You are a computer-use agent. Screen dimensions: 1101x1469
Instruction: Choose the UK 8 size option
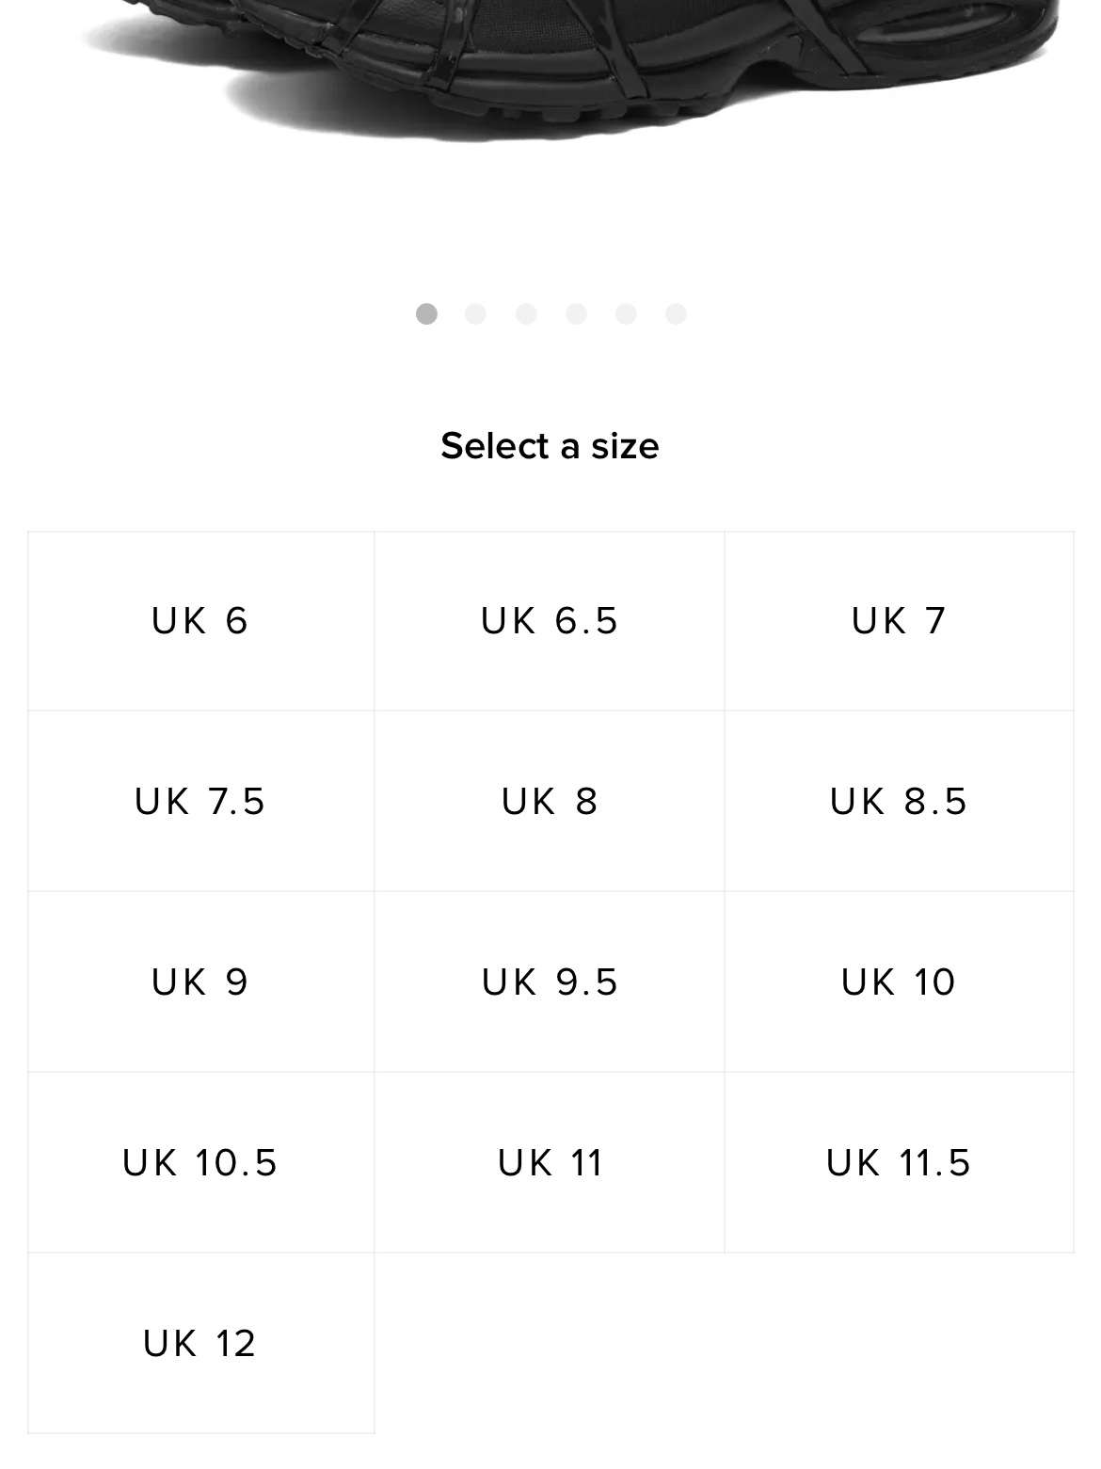tap(550, 801)
